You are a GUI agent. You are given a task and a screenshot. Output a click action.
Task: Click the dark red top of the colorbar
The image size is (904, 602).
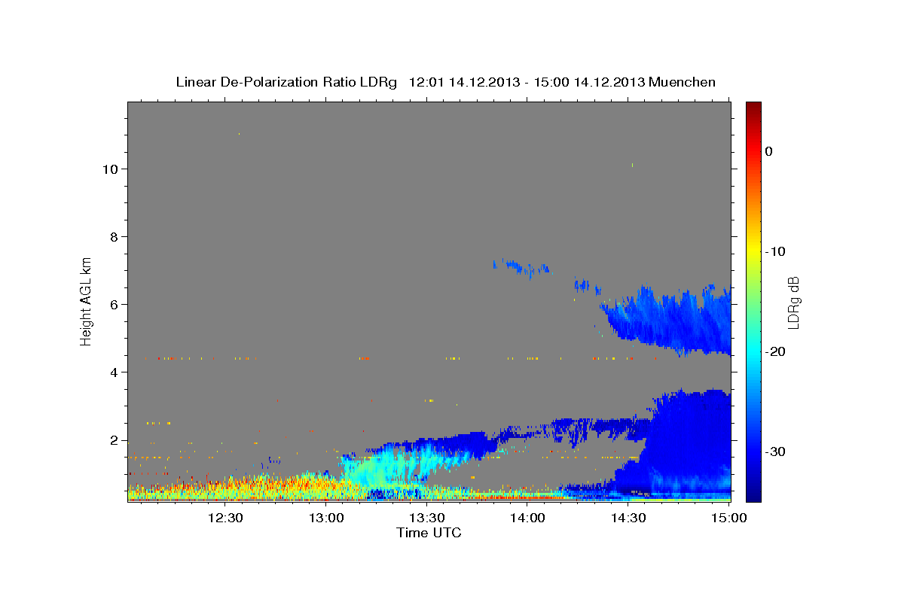click(x=753, y=107)
